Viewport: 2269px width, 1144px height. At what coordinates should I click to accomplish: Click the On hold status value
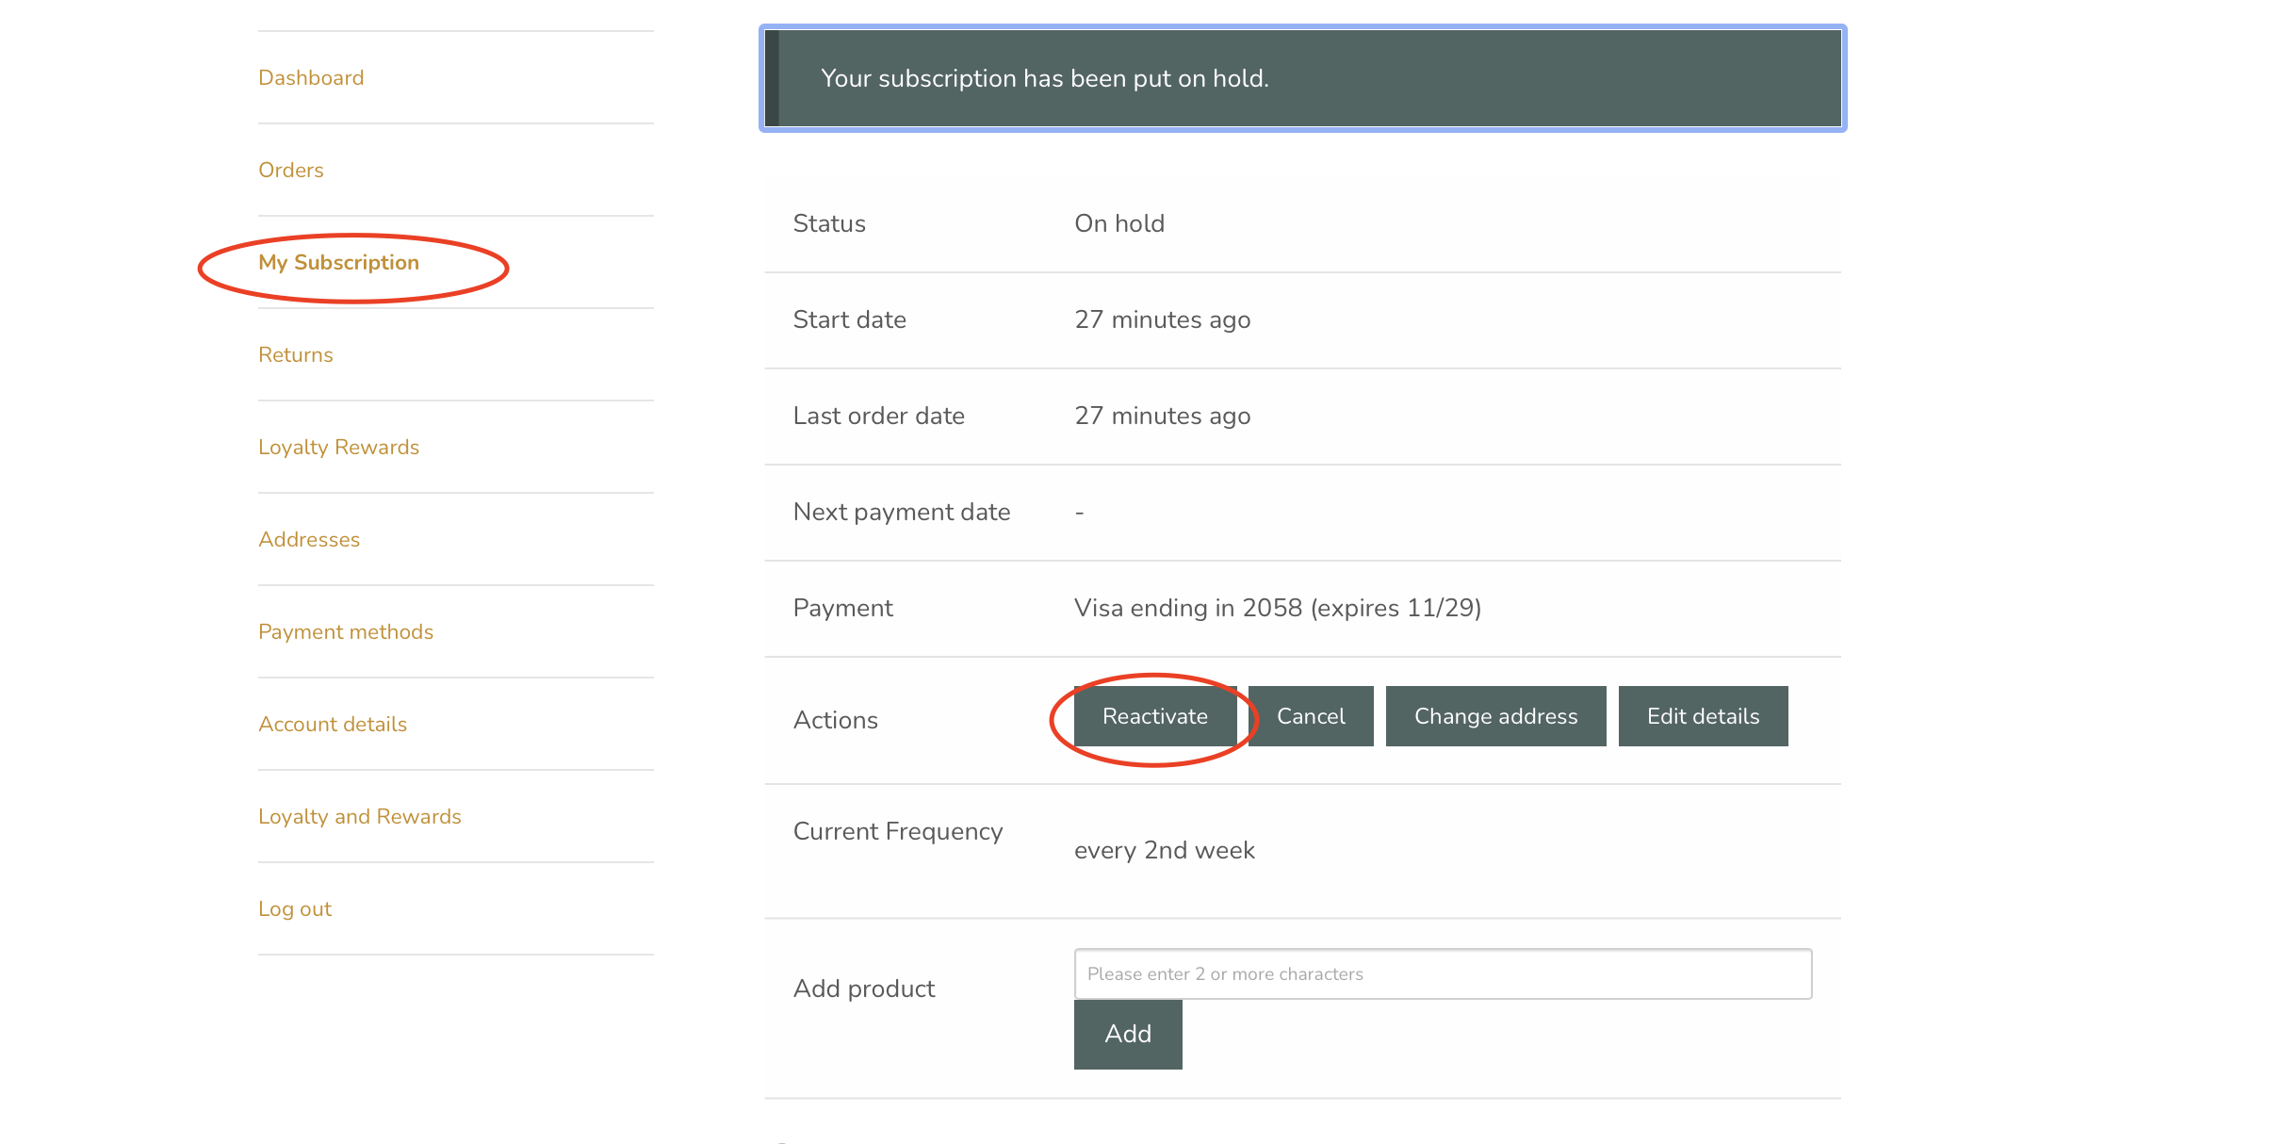(x=1119, y=224)
